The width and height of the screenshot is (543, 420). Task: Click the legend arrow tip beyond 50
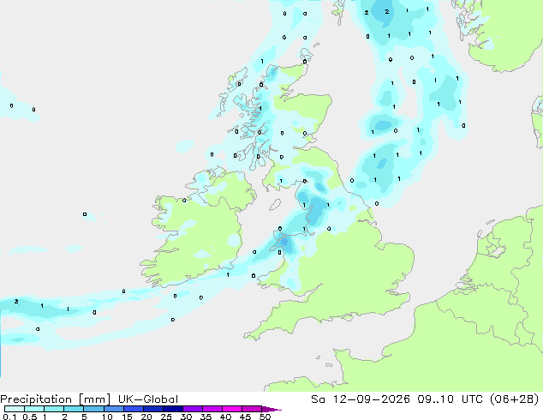[271, 409]
